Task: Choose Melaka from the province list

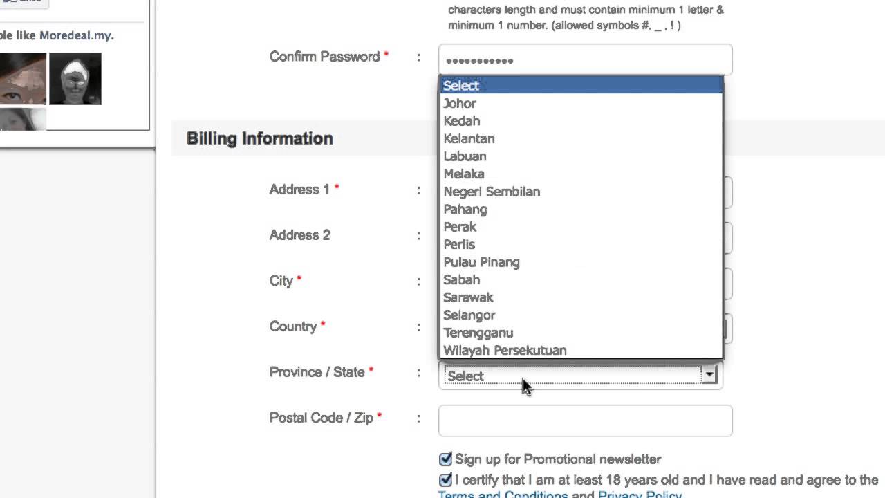Action: tap(463, 174)
